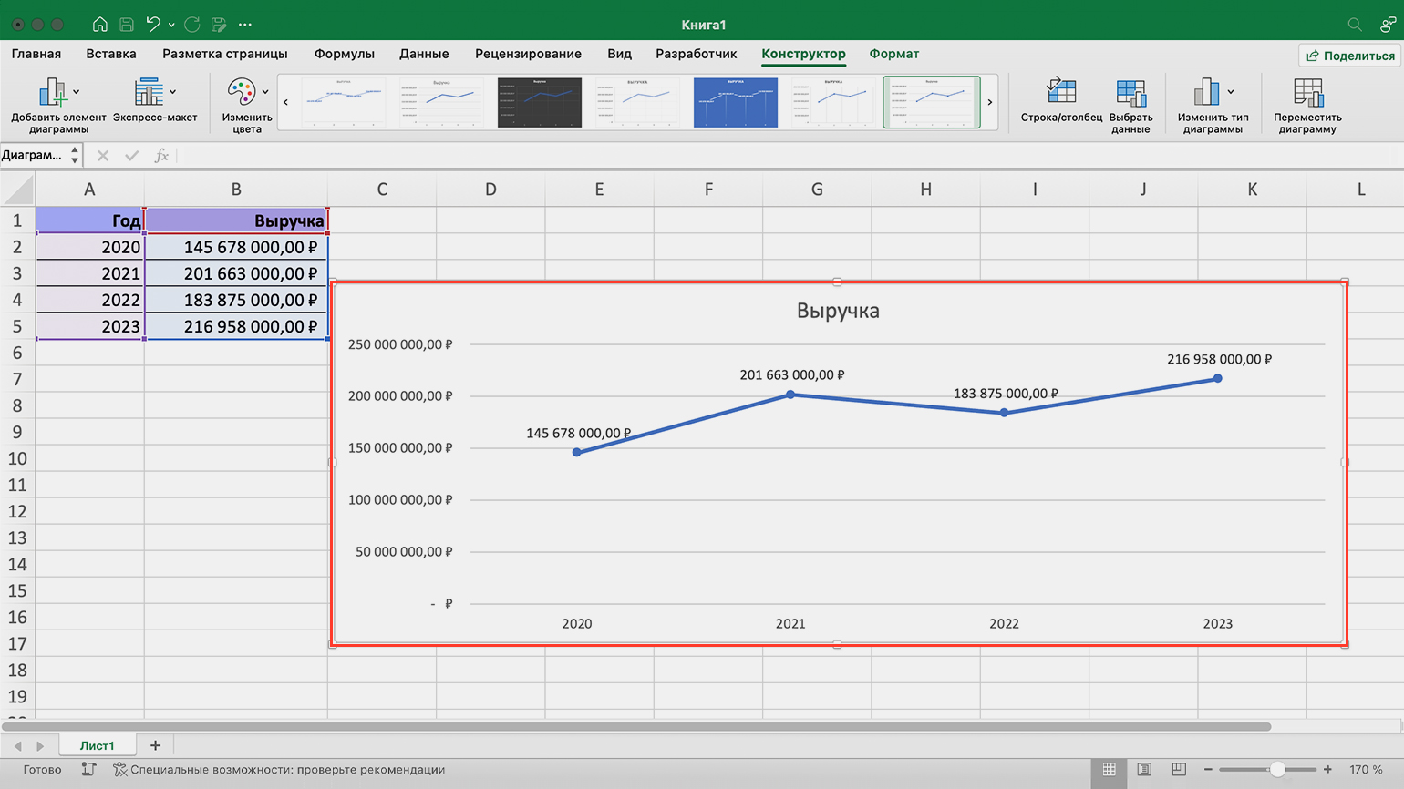The image size is (1404, 789).
Task: Apply the dark background chart style
Action: point(540,102)
